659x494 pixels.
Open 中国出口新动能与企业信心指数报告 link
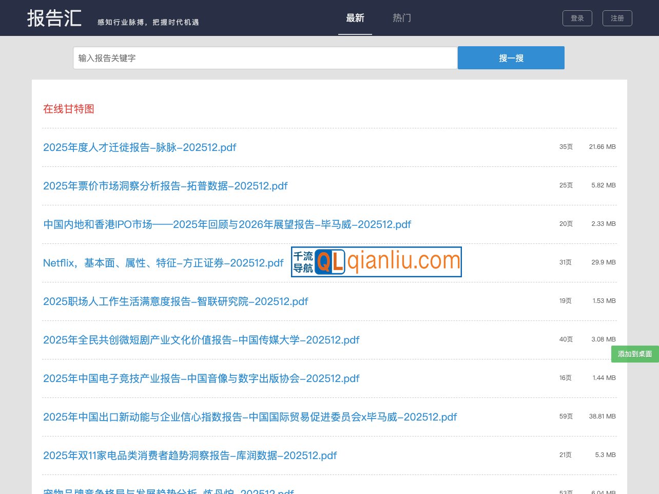pyautogui.click(x=250, y=417)
